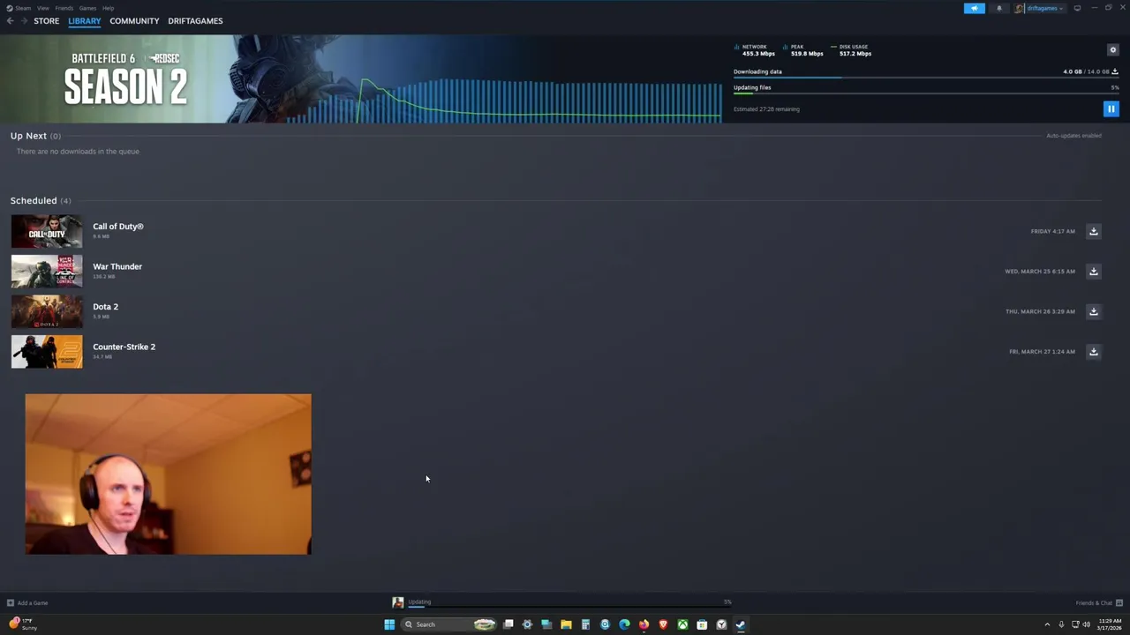Click the download icon beside 14.0 GB
The height and width of the screenshot is (635, 1130).
(x=1115, y=71)
